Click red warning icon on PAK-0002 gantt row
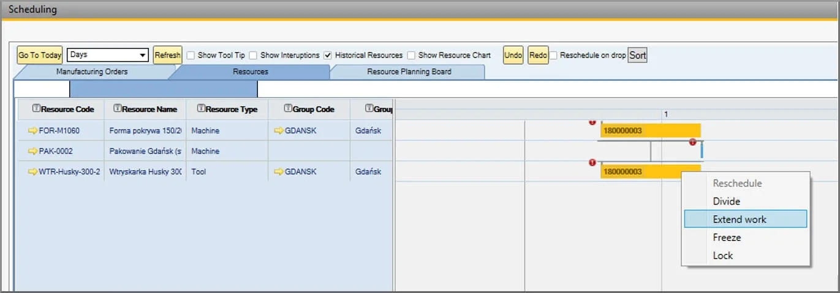Viewport: 840px width, 293px height. (x=693, y=142)
